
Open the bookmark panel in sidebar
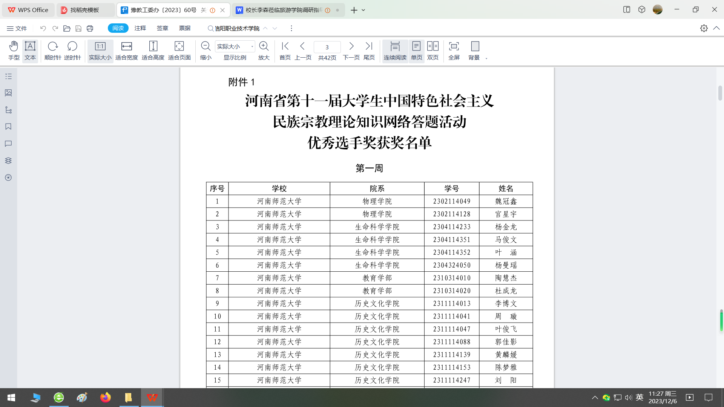tap(8, 127)
